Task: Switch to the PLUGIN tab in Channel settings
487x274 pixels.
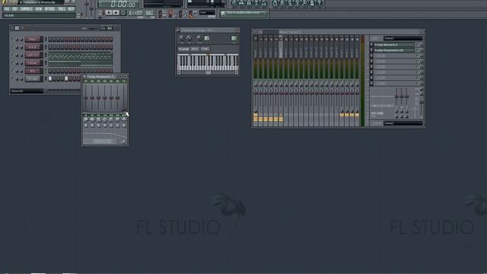Action: 183,49
